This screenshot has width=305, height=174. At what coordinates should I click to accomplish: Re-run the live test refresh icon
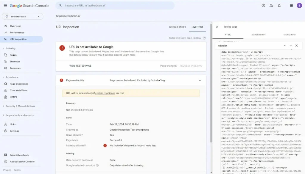pyautogui.click(x=204, y=38)
